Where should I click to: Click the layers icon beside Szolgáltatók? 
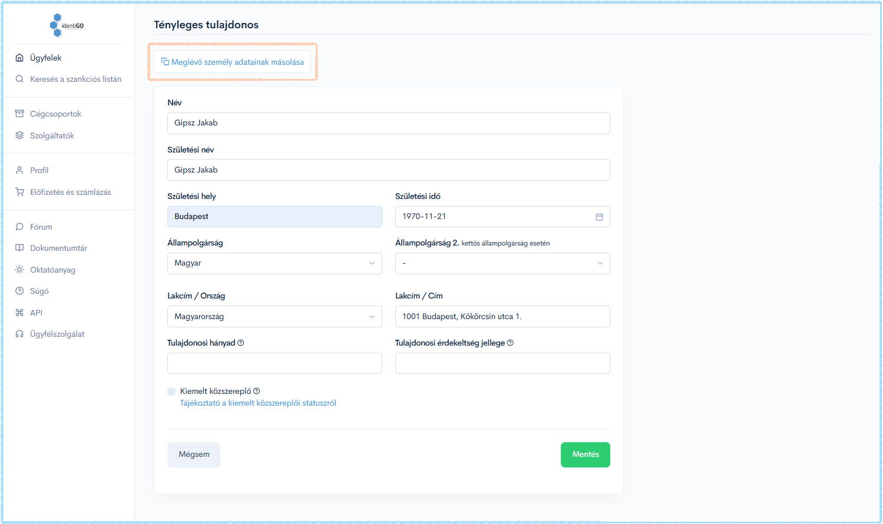tap(19, 135)
